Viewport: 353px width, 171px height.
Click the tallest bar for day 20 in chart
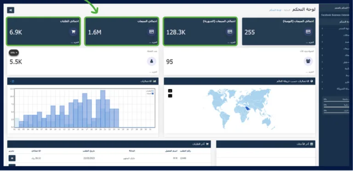click(102, 108)
